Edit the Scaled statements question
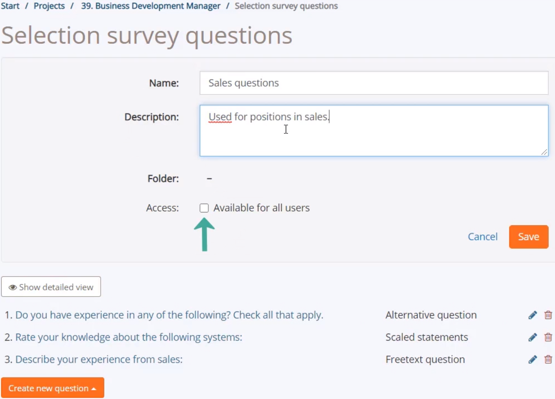The height and width of the screenshot is (399, 555). click(533, 337)
